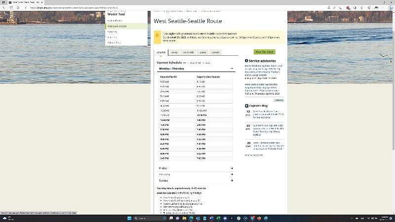Go back using the browser back arrow
Image resolution: width=395 pixels, height=222 pixels.
(4, 8)
